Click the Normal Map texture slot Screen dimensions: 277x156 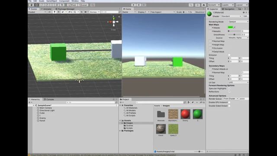point(210,41)
